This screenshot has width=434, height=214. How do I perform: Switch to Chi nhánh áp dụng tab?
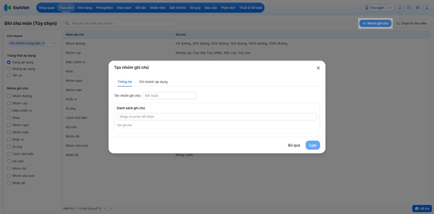[x=153, y=82]
